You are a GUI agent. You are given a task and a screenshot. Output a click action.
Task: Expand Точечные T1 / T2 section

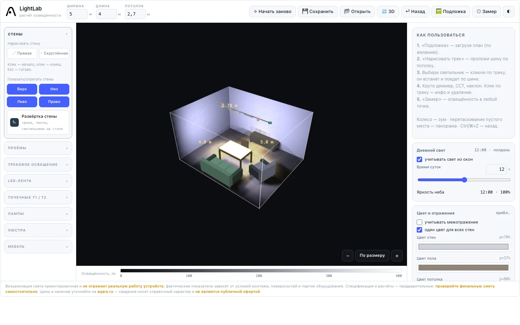(38, 198)
